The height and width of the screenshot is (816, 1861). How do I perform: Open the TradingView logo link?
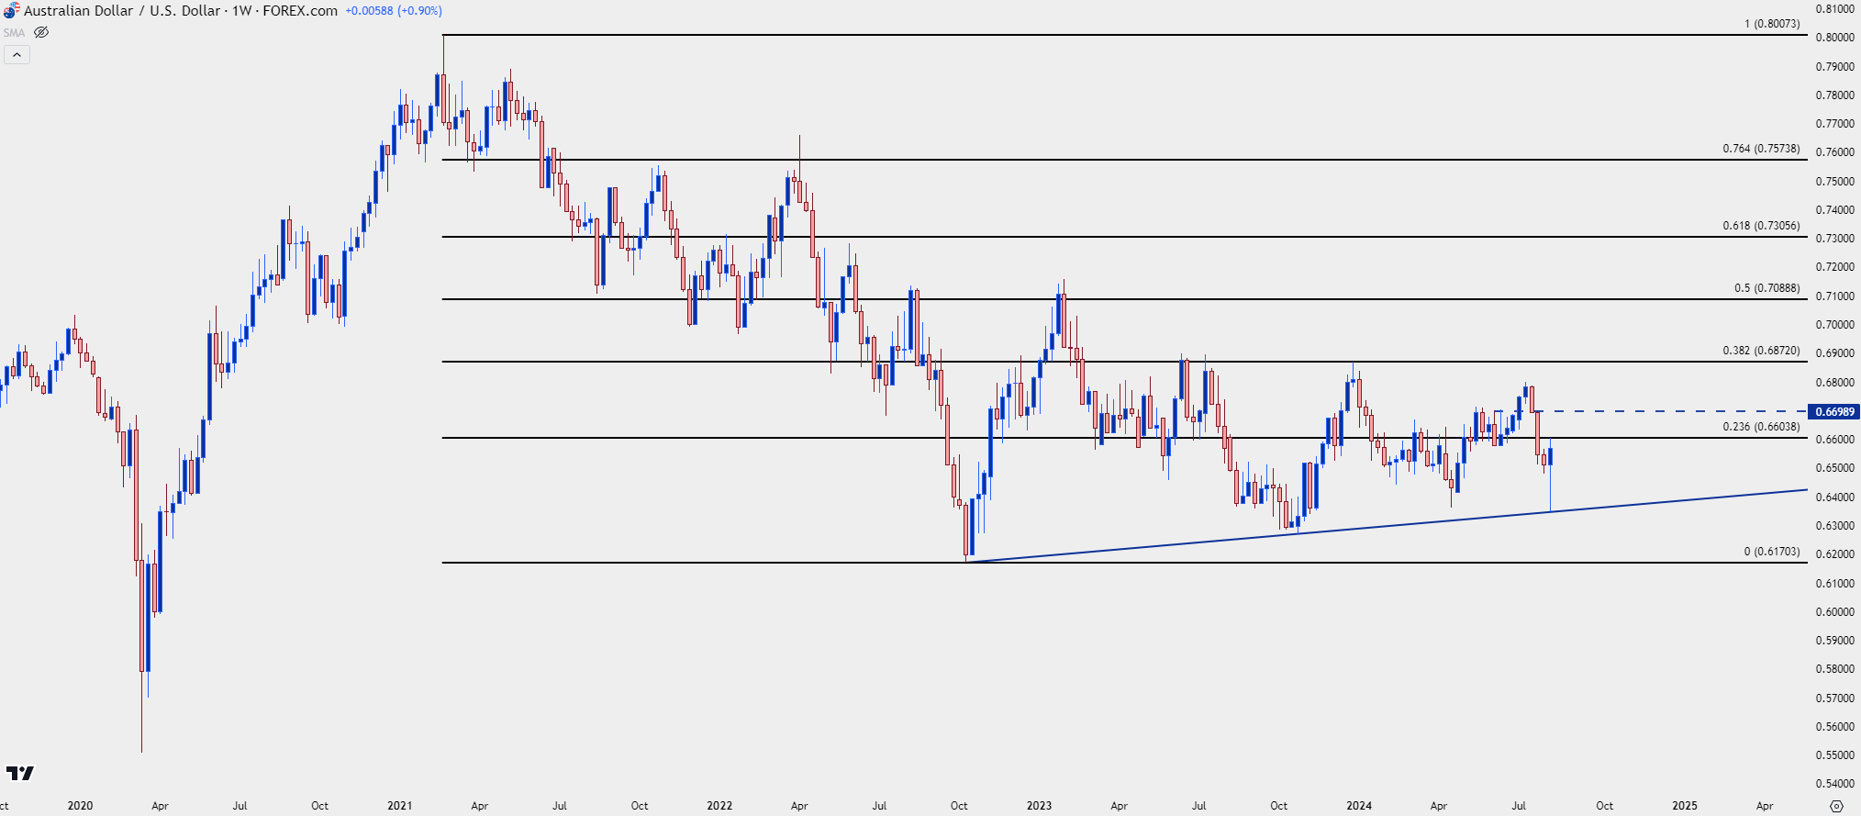point(20,773)
